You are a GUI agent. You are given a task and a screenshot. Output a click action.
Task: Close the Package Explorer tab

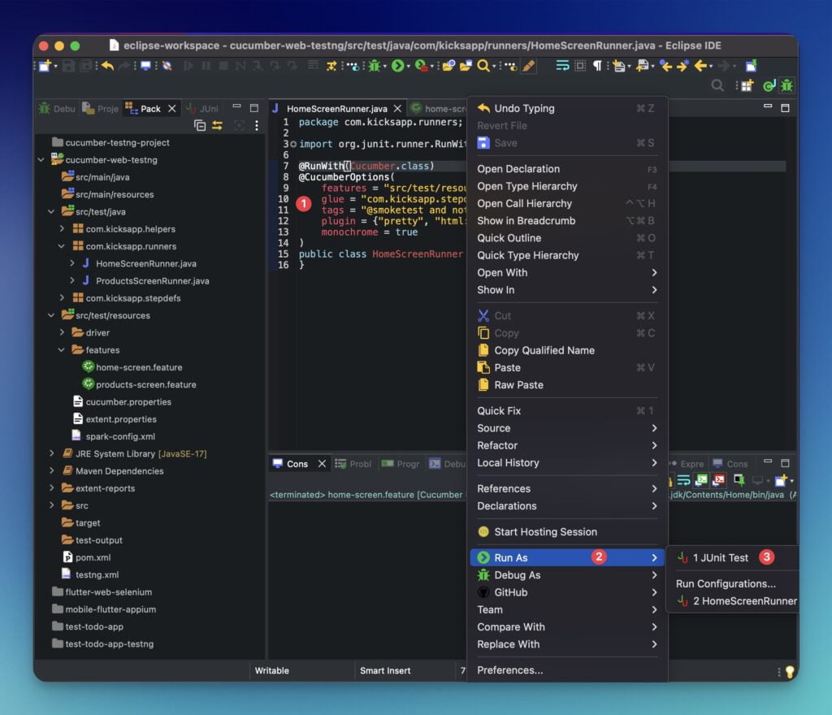pyautogui.click(x=172, y=109)
